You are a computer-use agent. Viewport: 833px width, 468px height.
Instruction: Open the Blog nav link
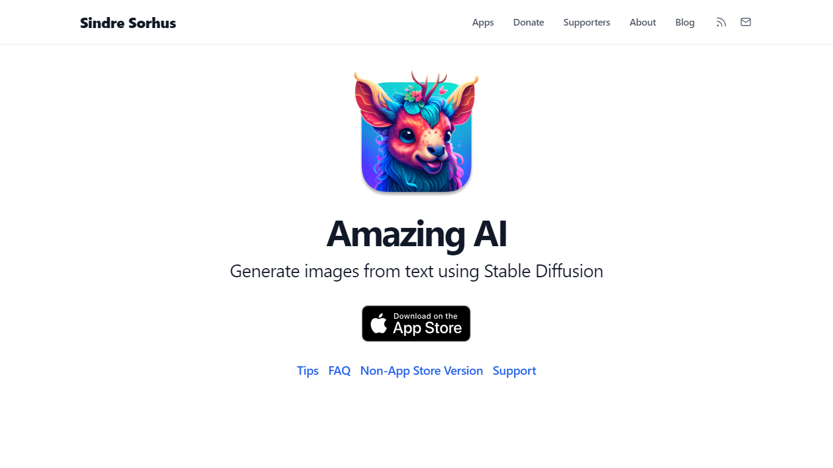685,23
